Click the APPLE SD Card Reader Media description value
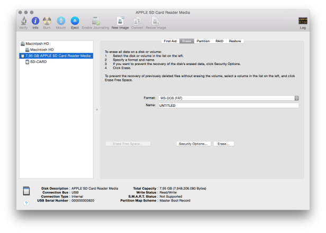This screenshot has width=326, height=233. point(95,189)
